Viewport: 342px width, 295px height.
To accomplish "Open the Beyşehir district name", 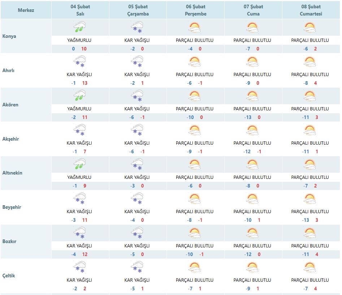I will pos(12,207).
